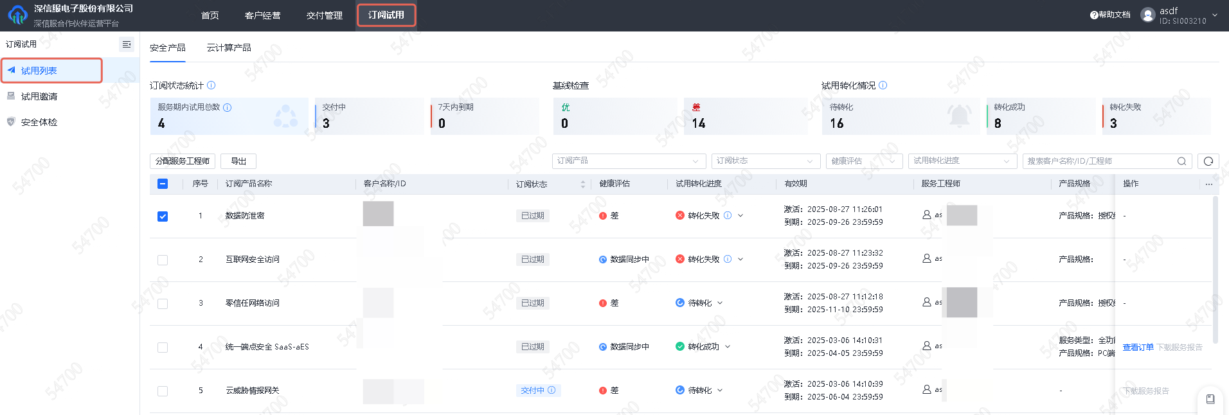Expand the asdf user account menu
Screen dimensions: 1229x415
[x=1214, y=15]
